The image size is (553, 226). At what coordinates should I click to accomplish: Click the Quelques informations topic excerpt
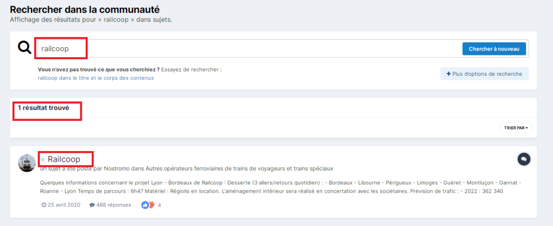coord(281,187)
